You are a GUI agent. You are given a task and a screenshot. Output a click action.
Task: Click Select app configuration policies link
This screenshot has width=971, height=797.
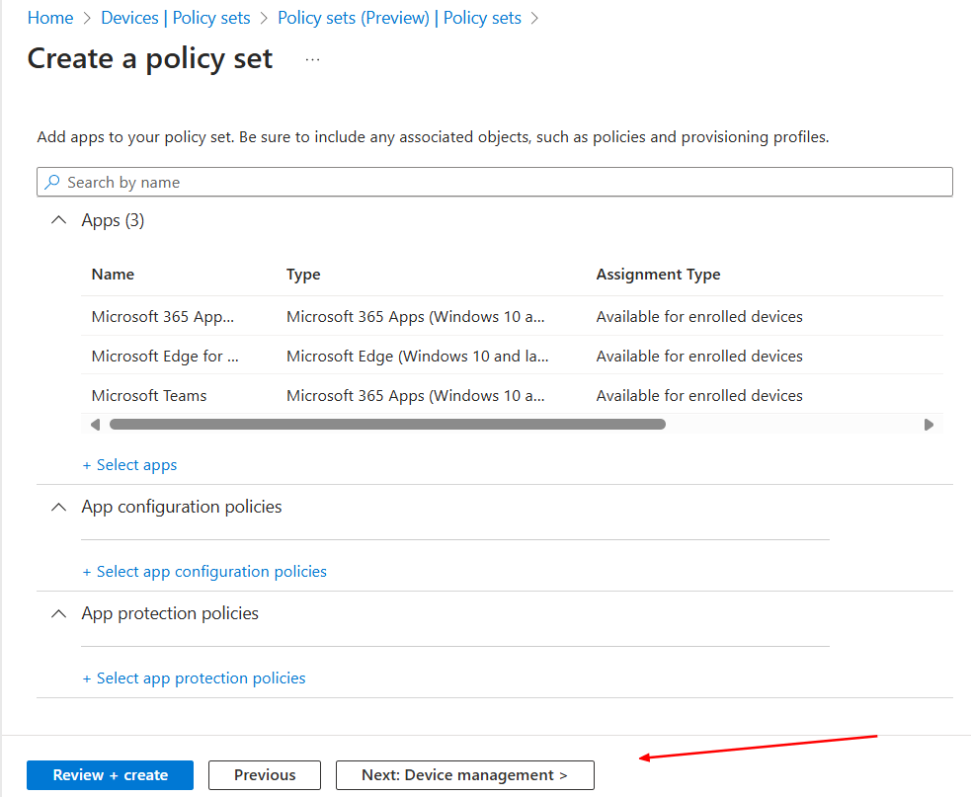[x=204, y=571]
